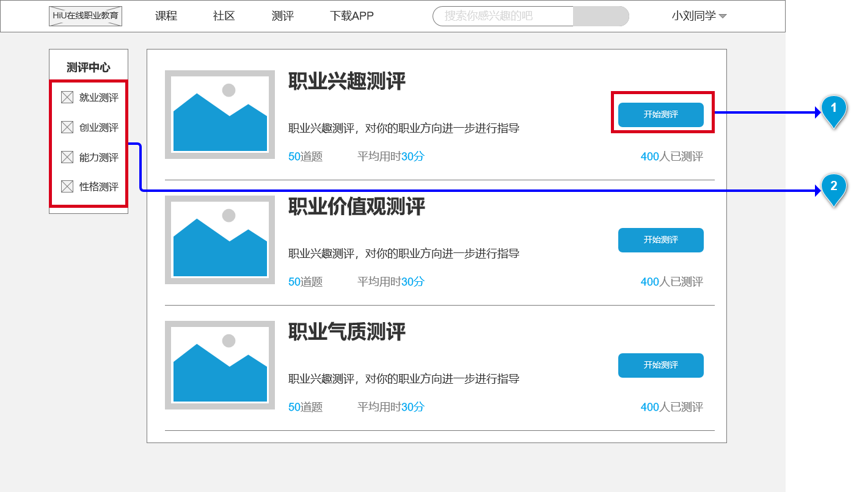Select 创业测评 in the sidebar

pos(99,127)
